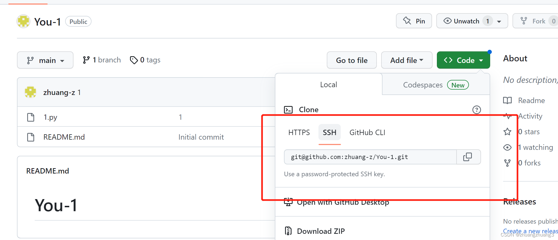The width and height of the screenshot is (558, 240).
Task: Open the 'Initial commit' message link
Action: click(201, 137)
